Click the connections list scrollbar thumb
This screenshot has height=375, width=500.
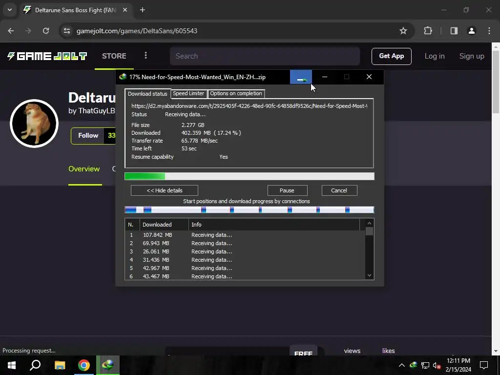369,231
